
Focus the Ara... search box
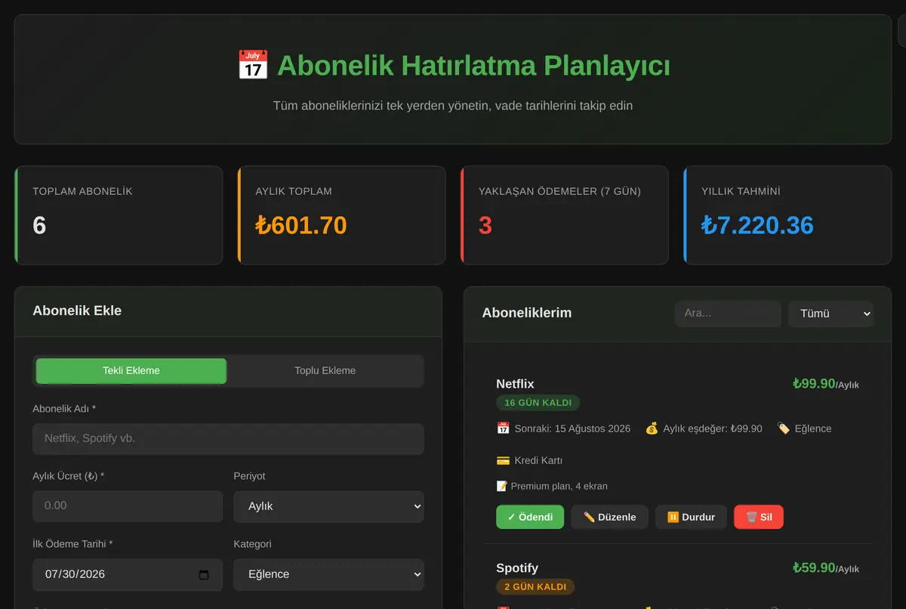tap(728, 314)
